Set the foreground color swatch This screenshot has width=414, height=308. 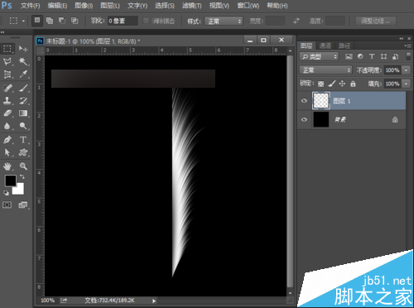[11, 180]
